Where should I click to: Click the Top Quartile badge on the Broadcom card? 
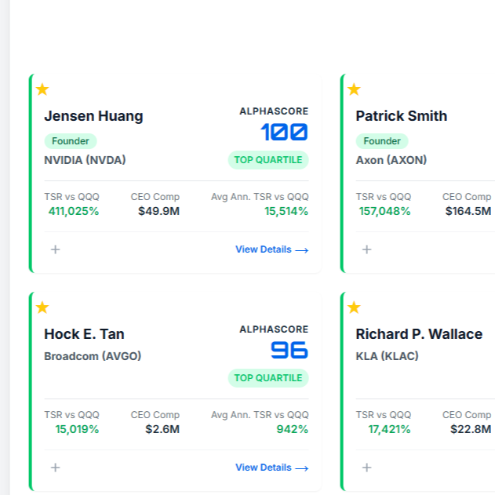[268, 378]
